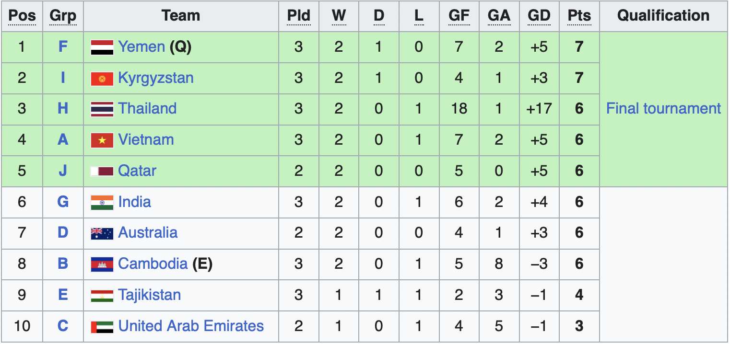The image size is (730, 344).
Task: Go to Group H link
Action: pos(63,109)
